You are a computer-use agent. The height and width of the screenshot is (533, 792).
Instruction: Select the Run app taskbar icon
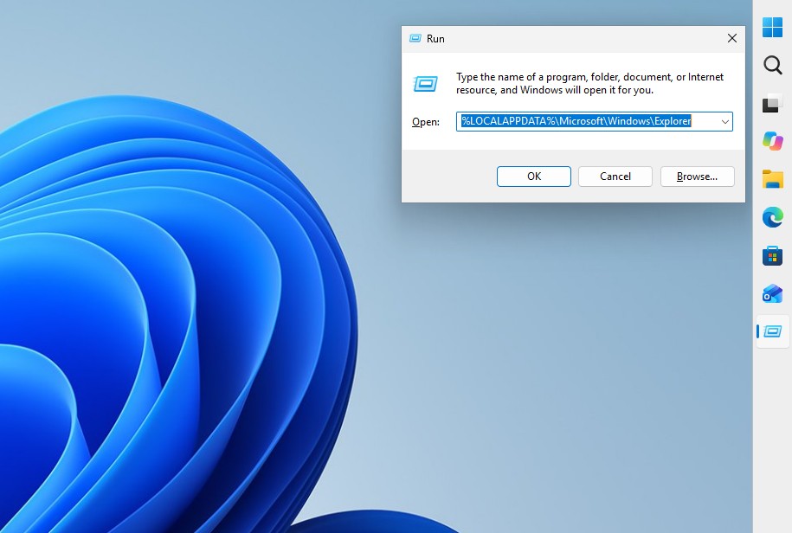point(772,331)
